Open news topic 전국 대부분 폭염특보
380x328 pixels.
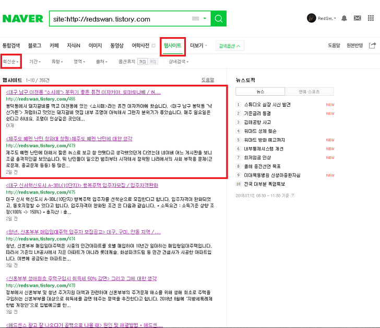point(265,184)
